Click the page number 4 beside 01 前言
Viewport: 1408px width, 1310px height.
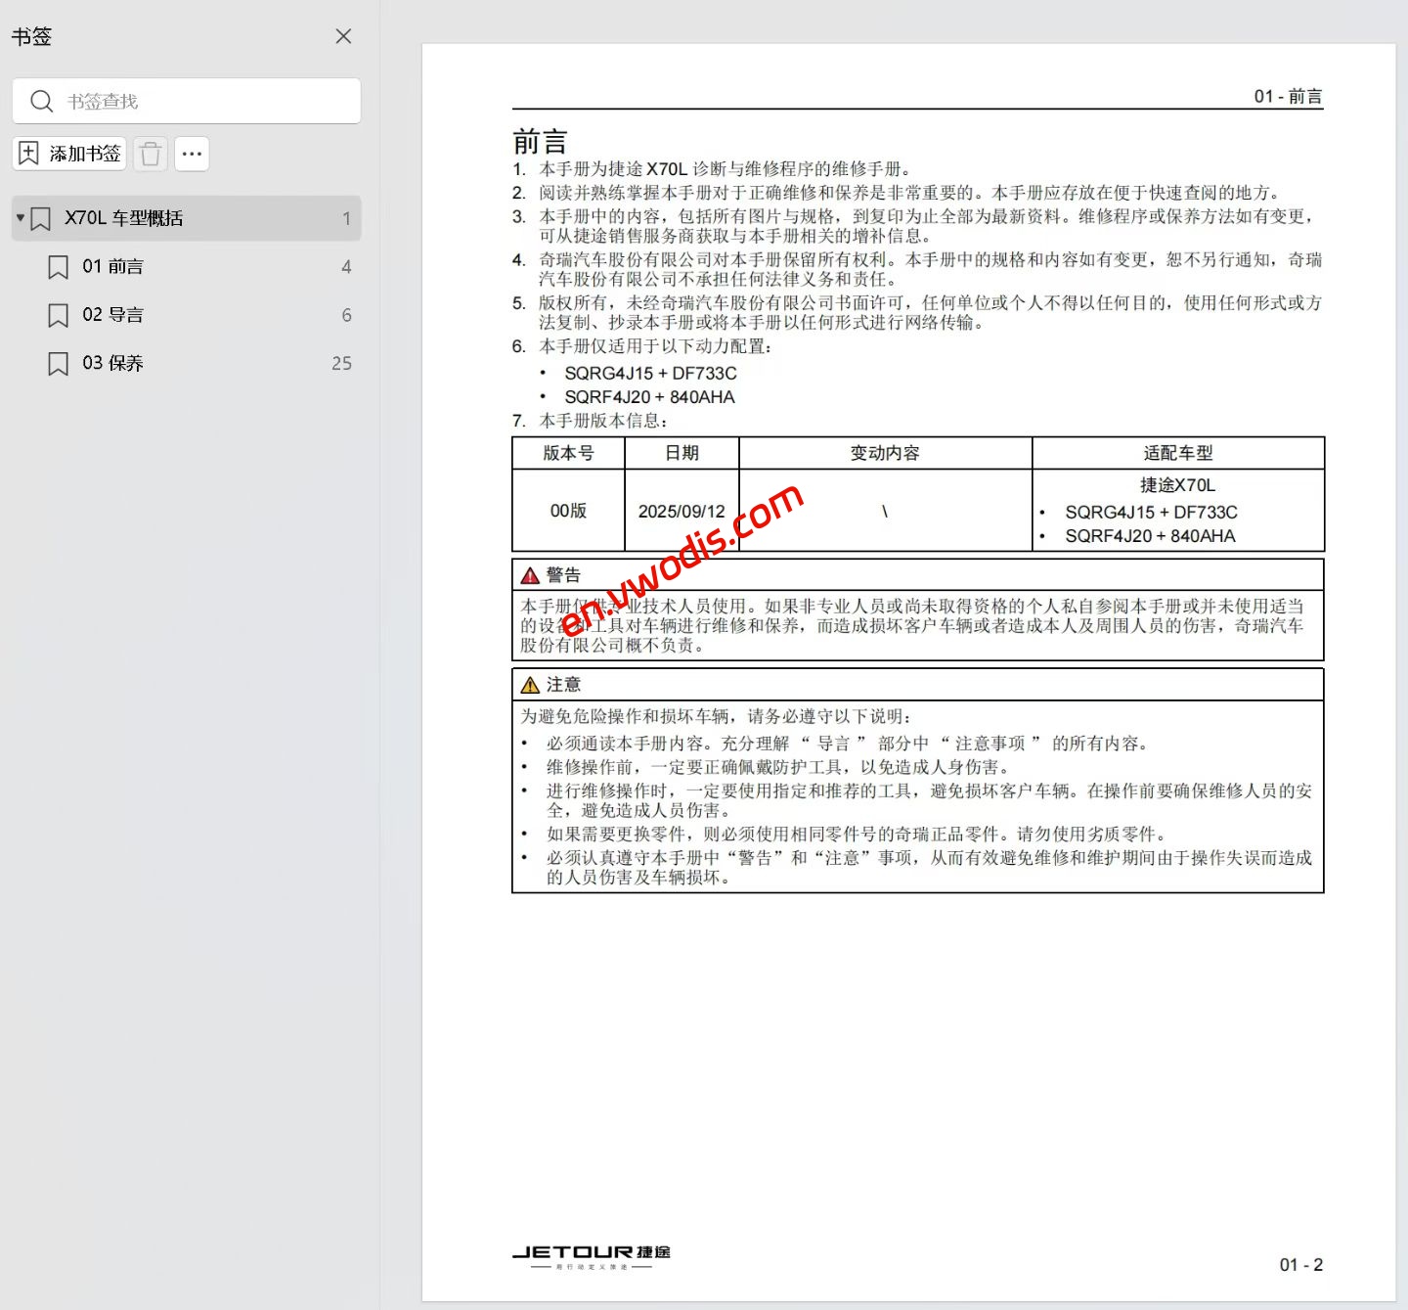[346, 266]
